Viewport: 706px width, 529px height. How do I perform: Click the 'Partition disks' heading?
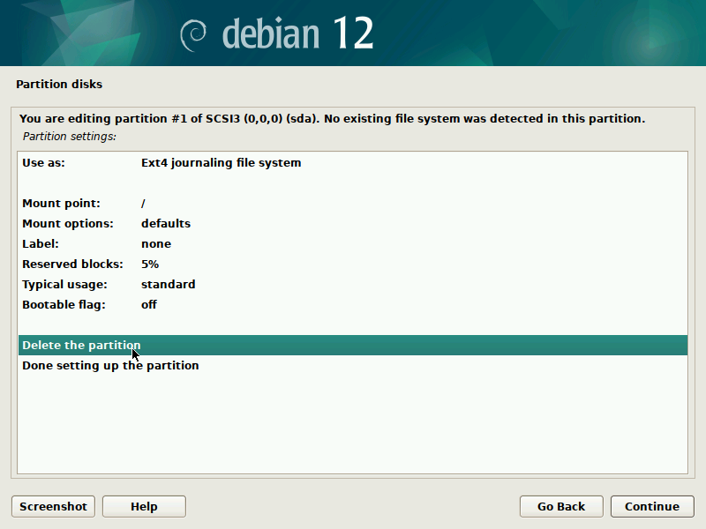[x=59, y=84]
